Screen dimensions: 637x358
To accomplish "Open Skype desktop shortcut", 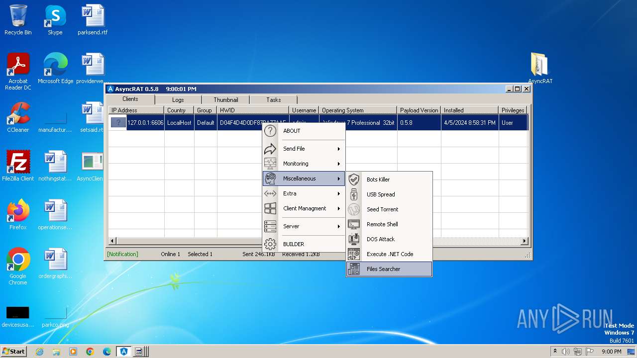I will 55,20.
